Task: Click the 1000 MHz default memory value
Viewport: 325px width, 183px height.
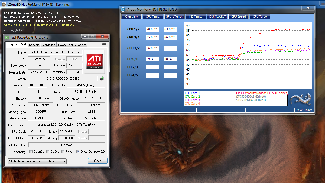Action: [x=67, y=138]
